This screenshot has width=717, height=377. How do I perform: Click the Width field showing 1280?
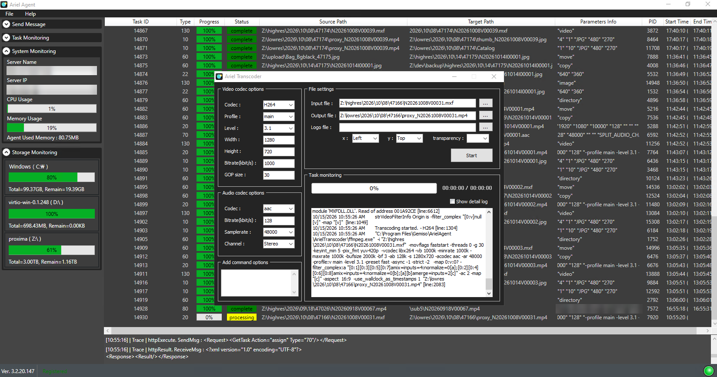(279, 140)
